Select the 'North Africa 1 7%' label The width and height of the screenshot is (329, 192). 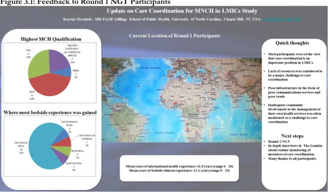click(x=78, y=154)
